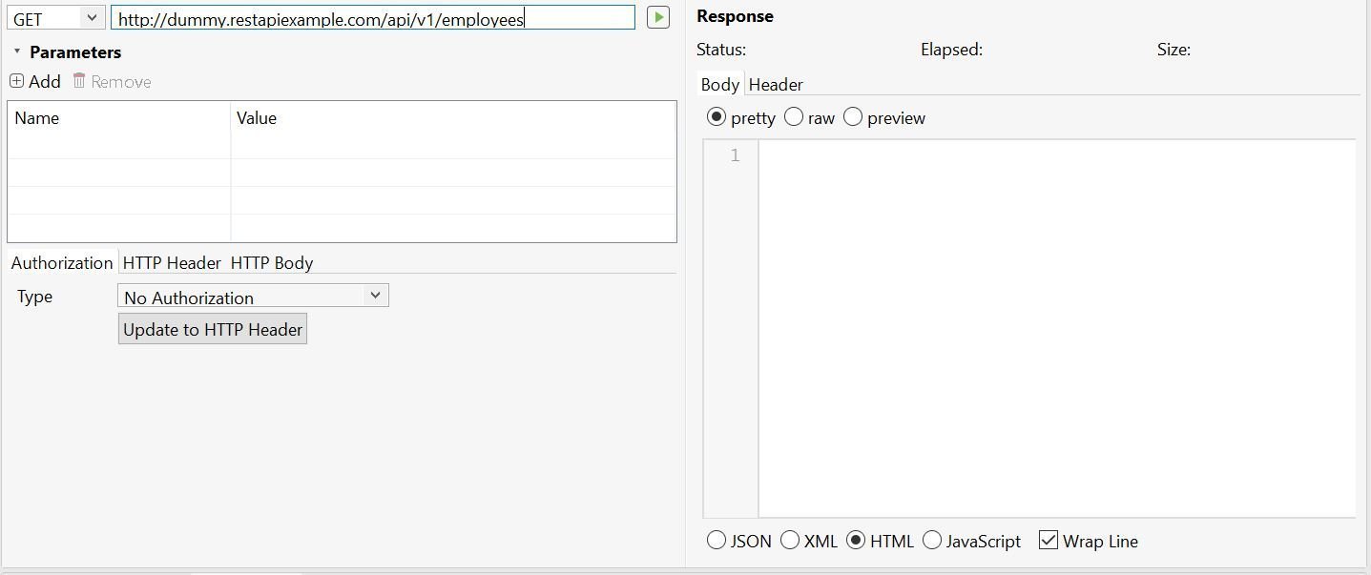
Task: Switch to the HTTP Body tab
Action: (x=272, y=262)
